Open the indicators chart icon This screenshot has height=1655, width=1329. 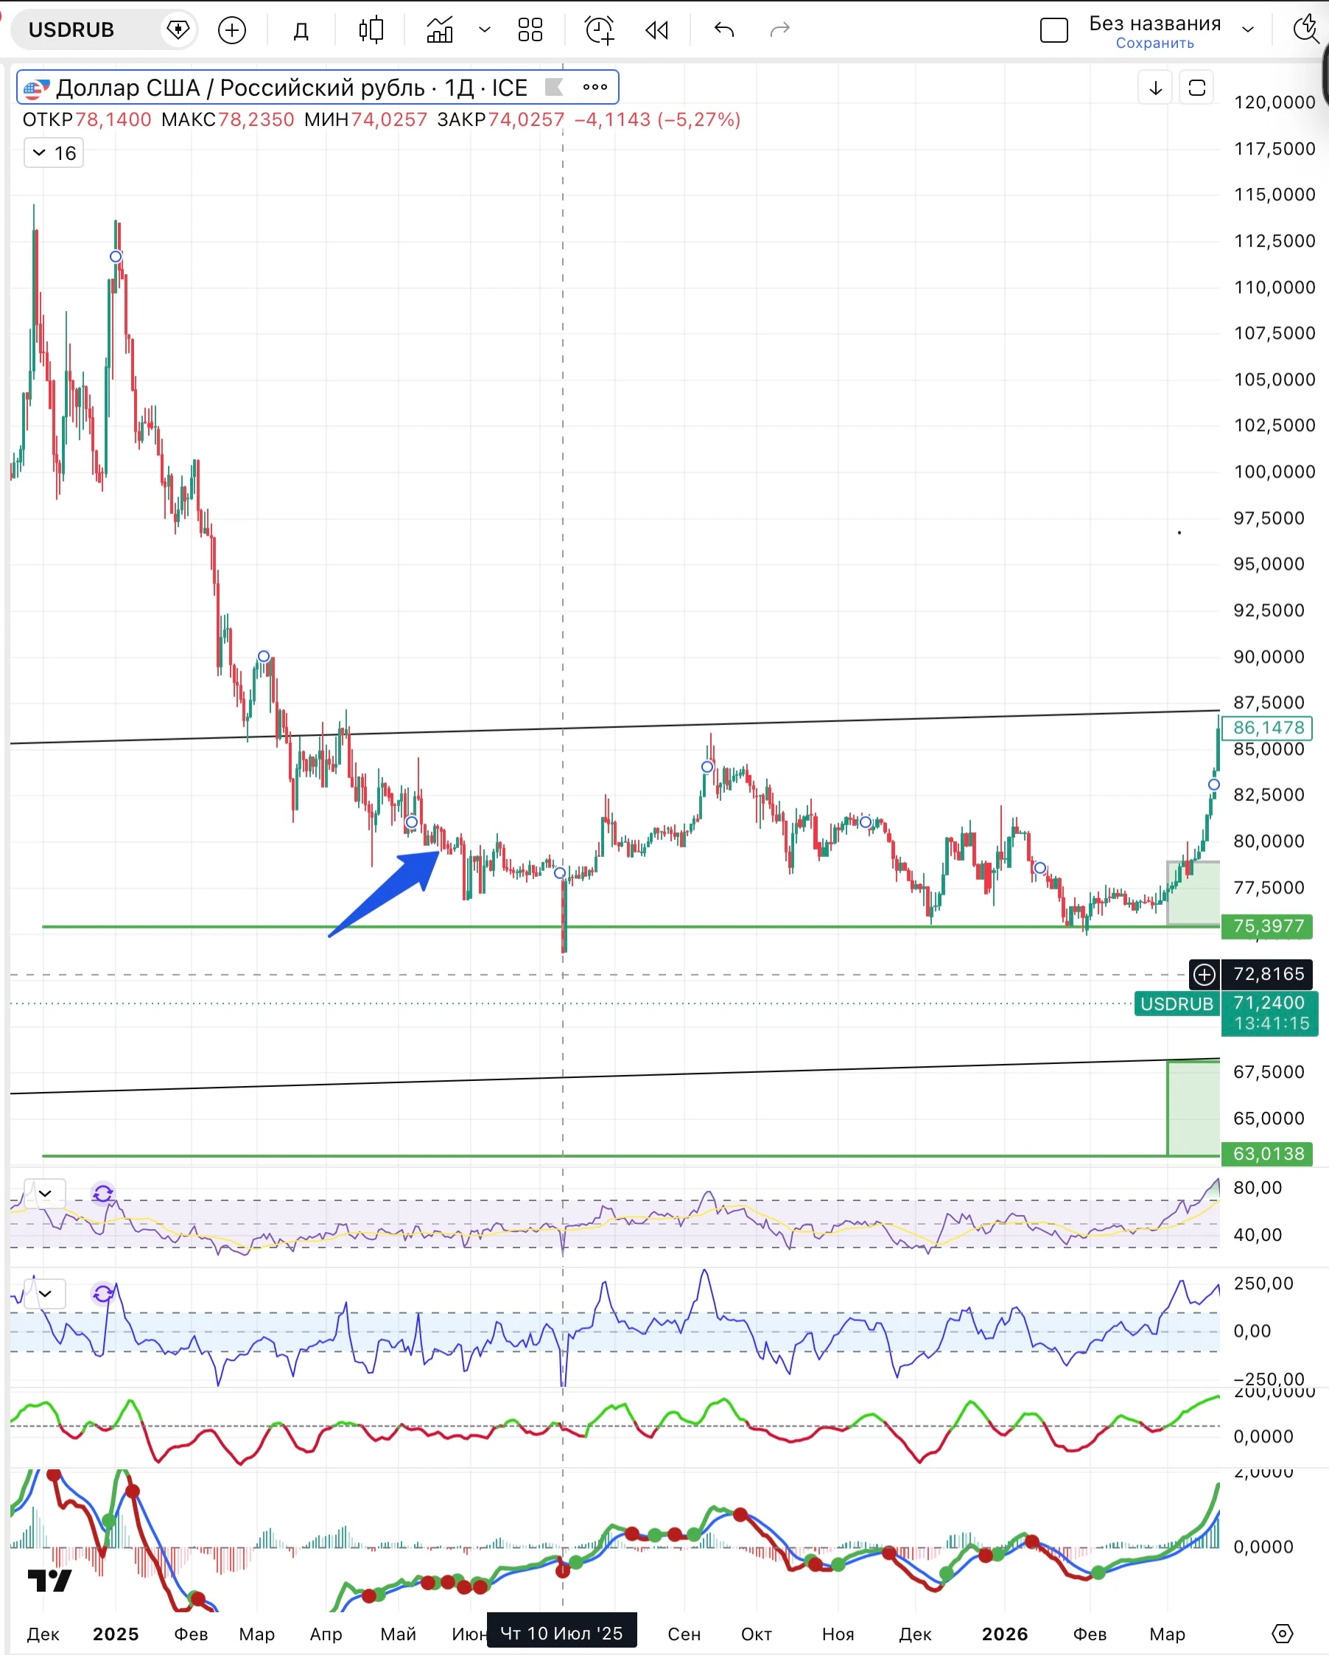tap(440, 30)
